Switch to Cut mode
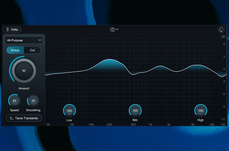 click(x=32, y=50)
